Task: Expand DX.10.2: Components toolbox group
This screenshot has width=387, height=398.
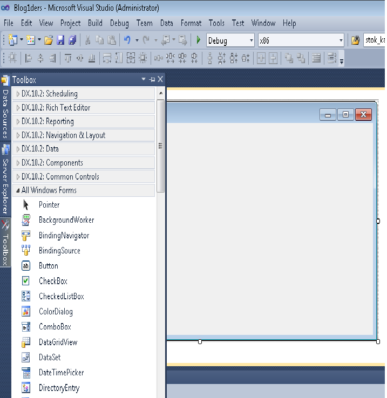Action: coord(84,163)
